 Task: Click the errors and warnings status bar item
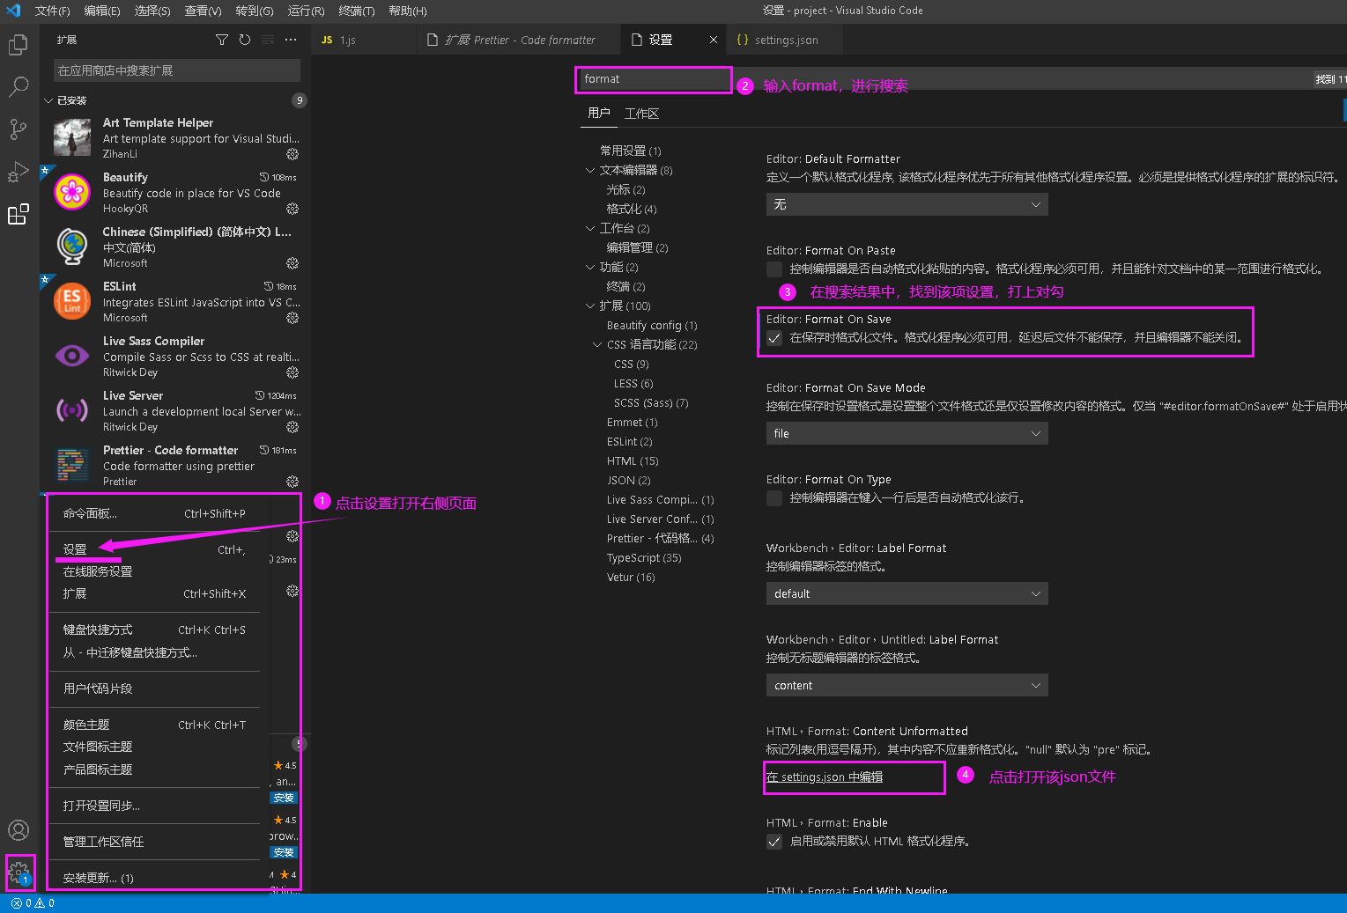[33, 903]
